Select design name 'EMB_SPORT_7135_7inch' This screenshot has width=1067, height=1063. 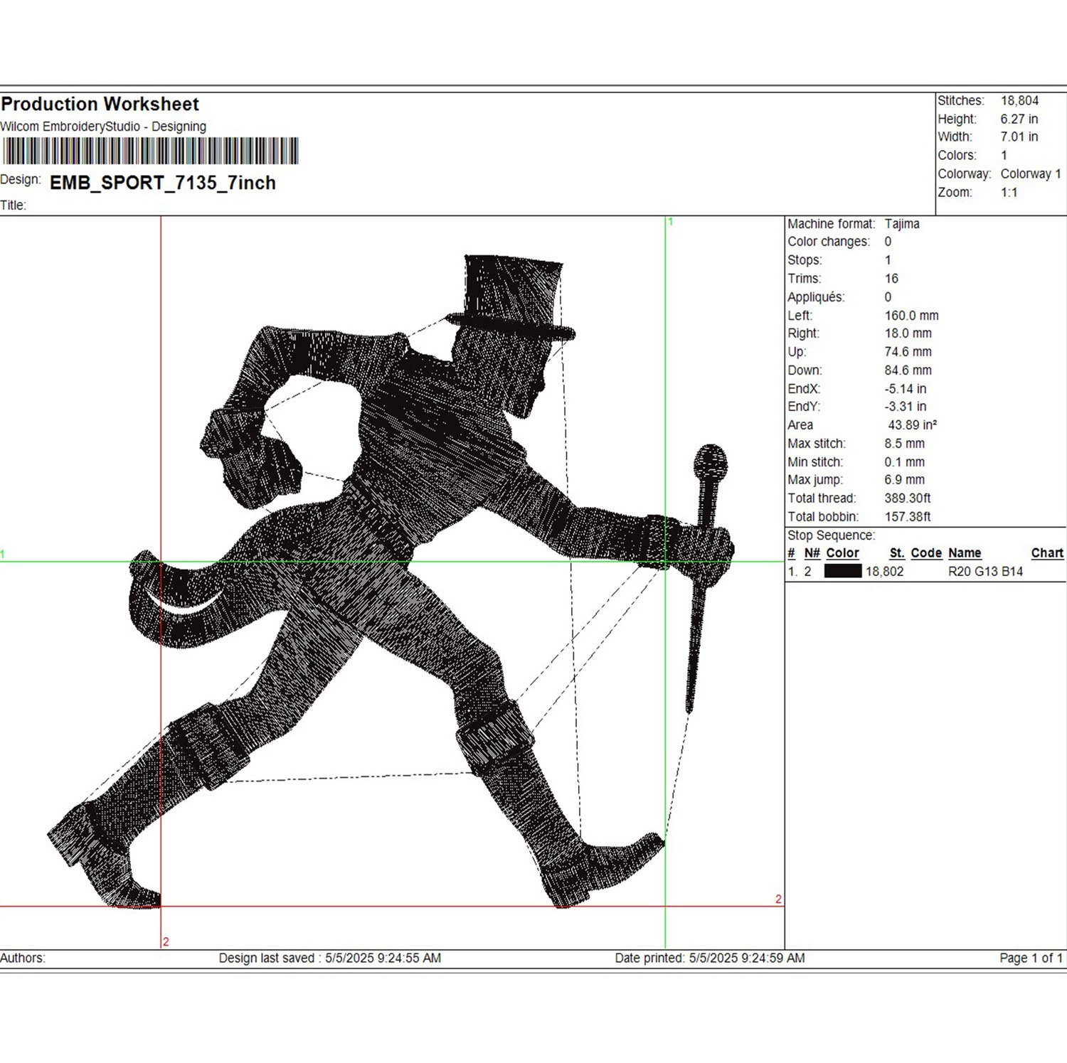[163, 183]
